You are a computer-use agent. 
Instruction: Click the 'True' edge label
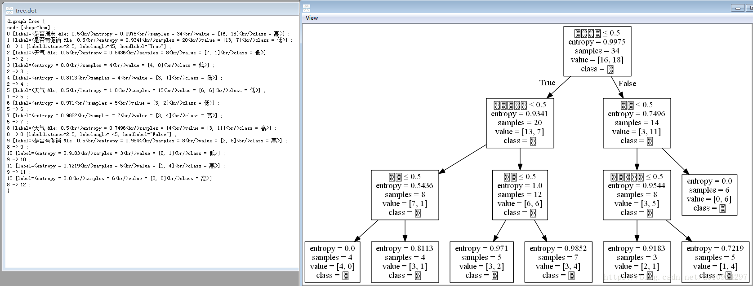coord(547,83)
